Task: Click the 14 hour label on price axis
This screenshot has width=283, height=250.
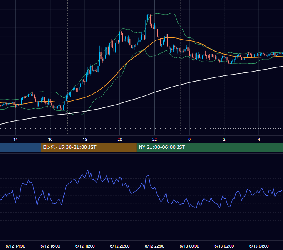Action: click(15, 140)
